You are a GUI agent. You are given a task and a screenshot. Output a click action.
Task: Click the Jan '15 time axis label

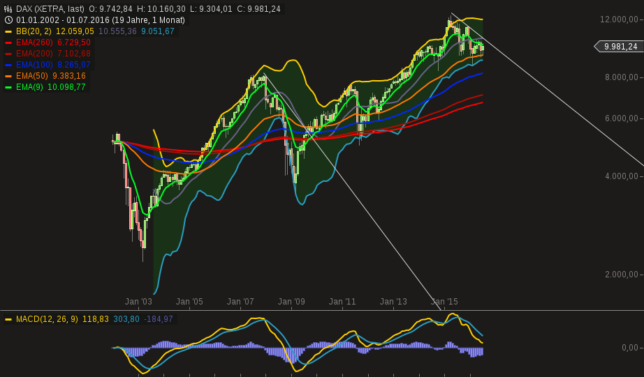(444, 302)
